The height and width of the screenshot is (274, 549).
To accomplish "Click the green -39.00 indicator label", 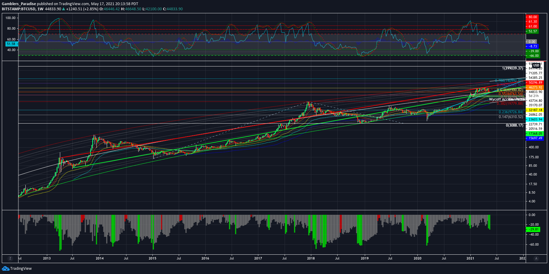I will (533, 51).
